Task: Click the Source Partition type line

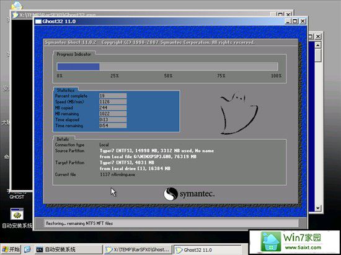Action: [x=157, y=150]
